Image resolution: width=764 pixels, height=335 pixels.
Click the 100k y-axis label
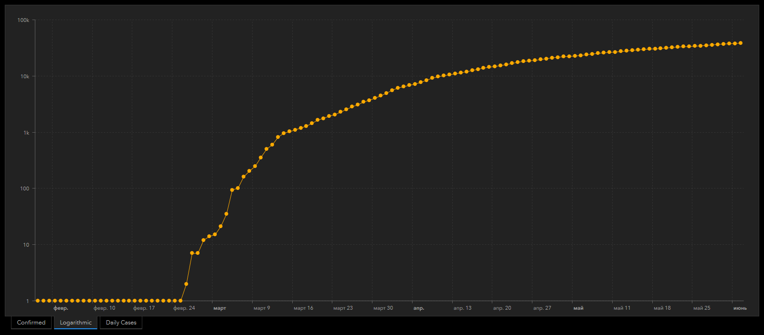pyautogui.click(x=23, y=20)
